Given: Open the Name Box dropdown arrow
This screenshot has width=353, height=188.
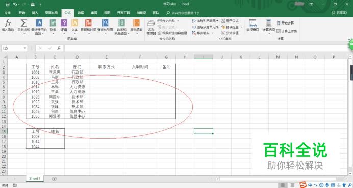Looking at the screenshot, I should tap(25, 48).
